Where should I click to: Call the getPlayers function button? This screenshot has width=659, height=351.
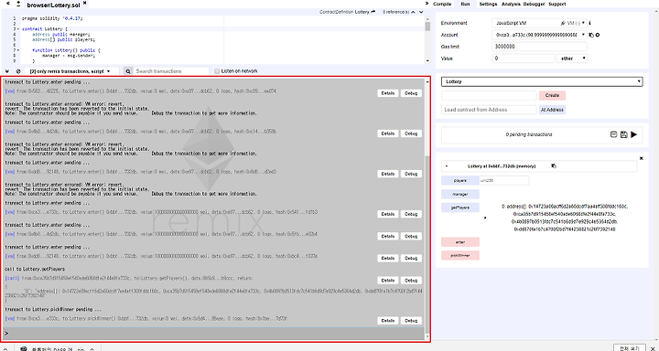[460, 207]
